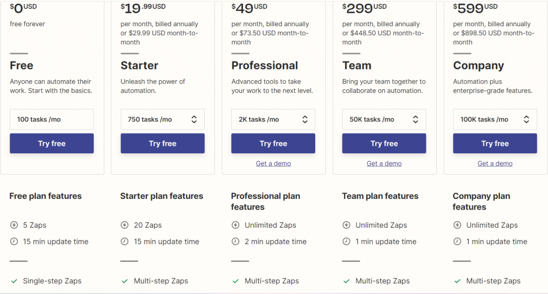Click Professional plan Unlimited Zaps lightning icon

[x=235, y=225]
